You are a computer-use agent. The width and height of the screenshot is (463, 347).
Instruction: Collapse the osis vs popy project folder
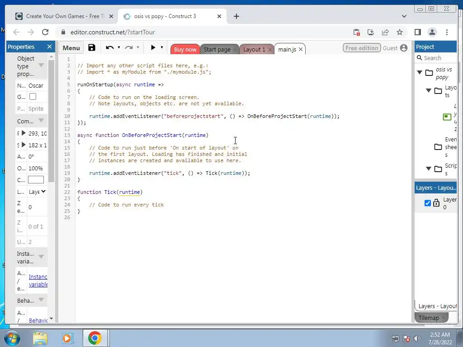[419, 72]
